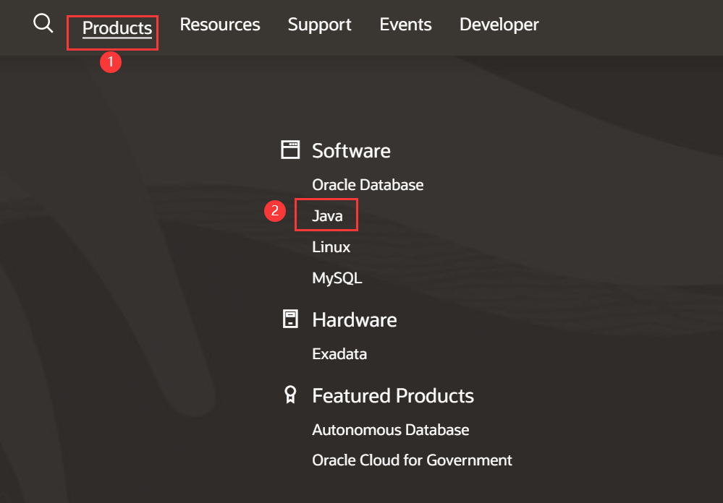The width and height of the screenshot is (723, 503).
Task: Open the Resources menu
Action: pyautogui.click(x=220, y=25)
